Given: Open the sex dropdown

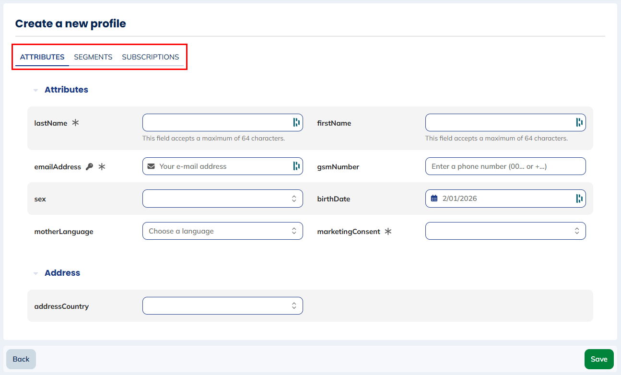Looking at the screenshot, I should 223,199.
